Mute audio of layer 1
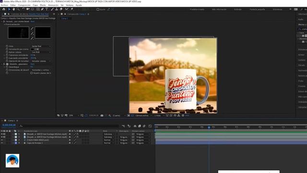Viewport: 307px width, 173px height. 4,134
